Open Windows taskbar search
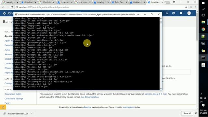The width and height of the screenshot is (208, 117). point(203,9)
